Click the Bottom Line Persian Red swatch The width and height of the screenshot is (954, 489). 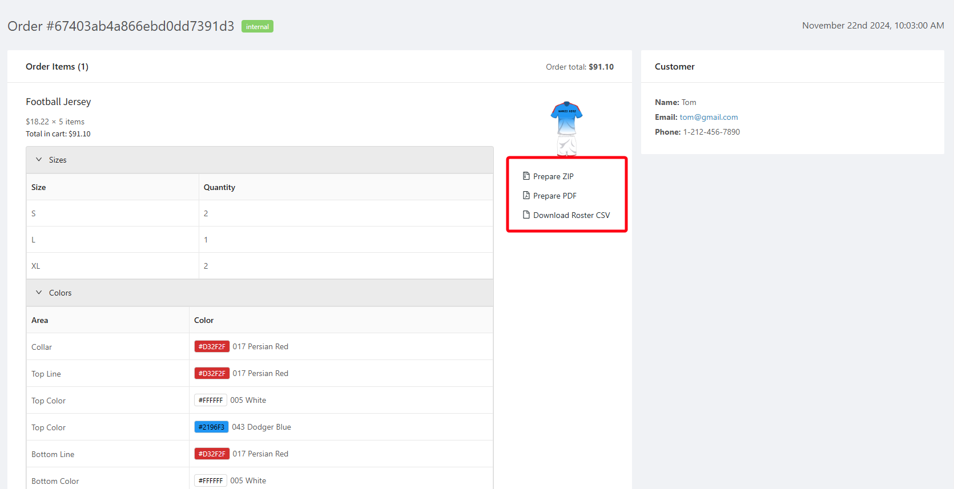[x=212, y=454]
